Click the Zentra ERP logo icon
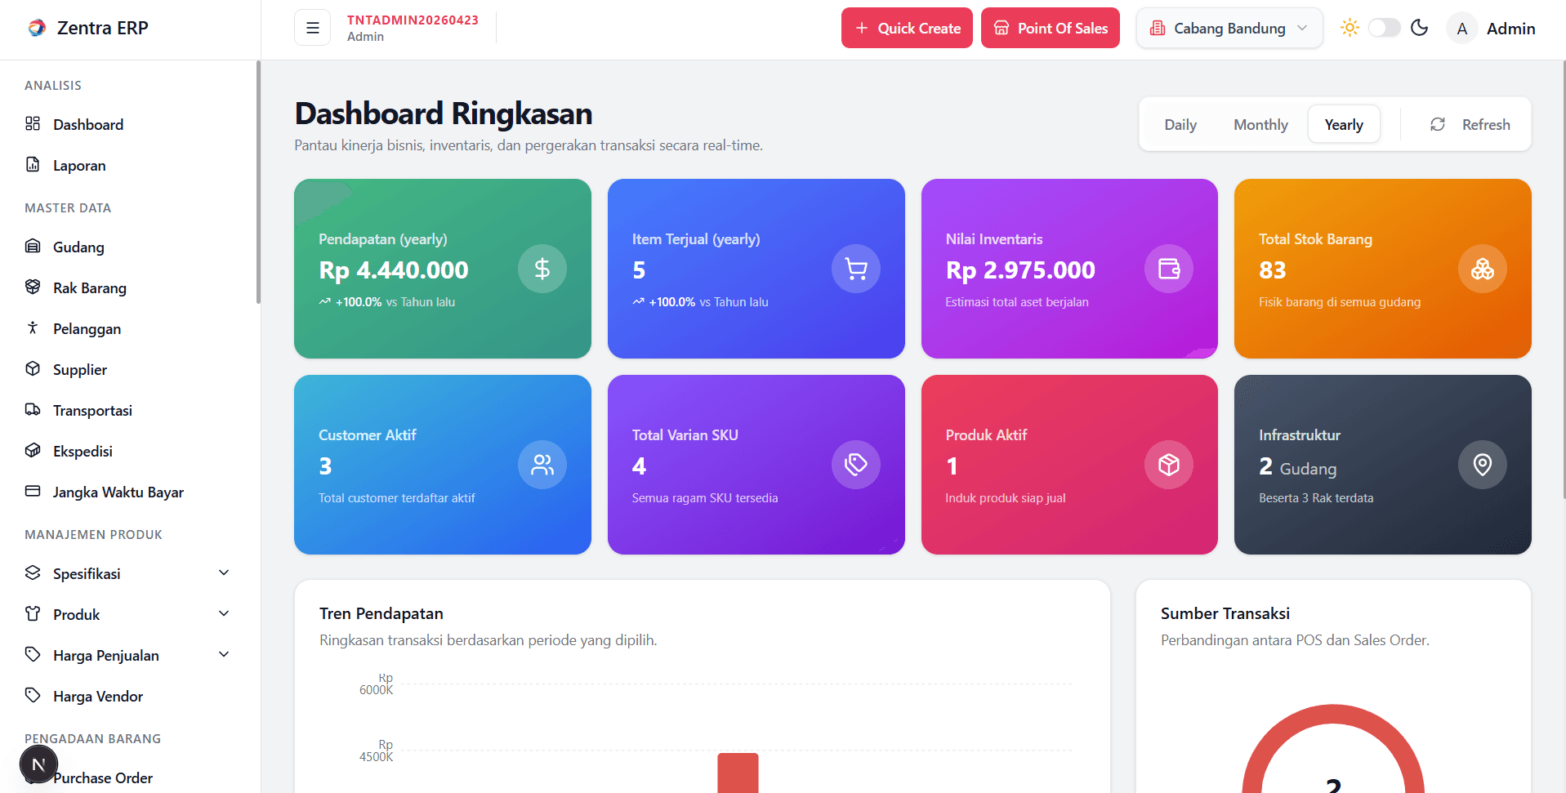This screenshot has width=1566, height=793. (37, 28)
